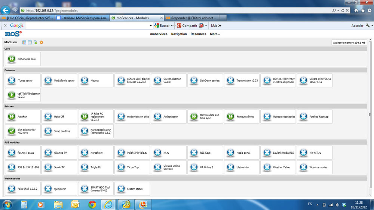Screen dimensions: 374x210
Task: Click the Compartir button
Action: click(187, 26)
